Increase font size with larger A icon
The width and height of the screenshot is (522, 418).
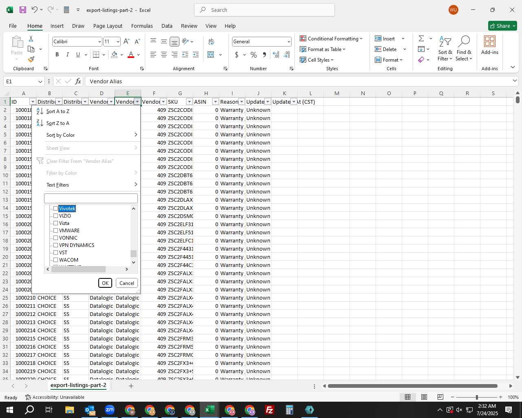click(x=126, y=42)
